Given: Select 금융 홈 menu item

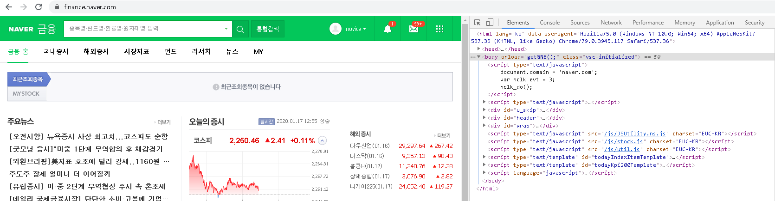Looking at the screenshot, I should (18, 52).
